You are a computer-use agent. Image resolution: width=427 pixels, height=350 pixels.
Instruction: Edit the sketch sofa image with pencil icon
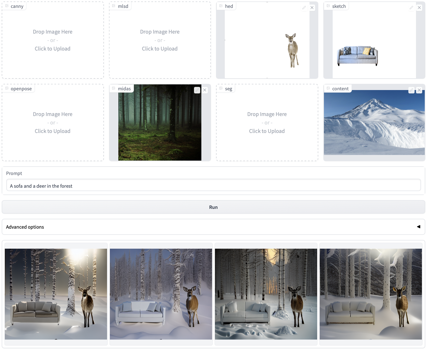coord(411,8)
